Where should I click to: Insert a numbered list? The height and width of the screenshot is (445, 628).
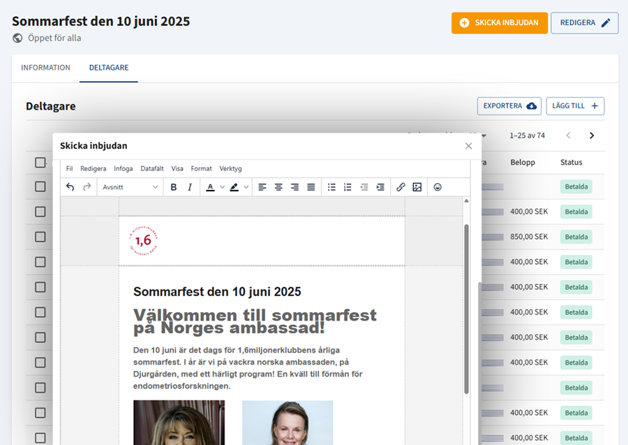click(x=347, y=187)
